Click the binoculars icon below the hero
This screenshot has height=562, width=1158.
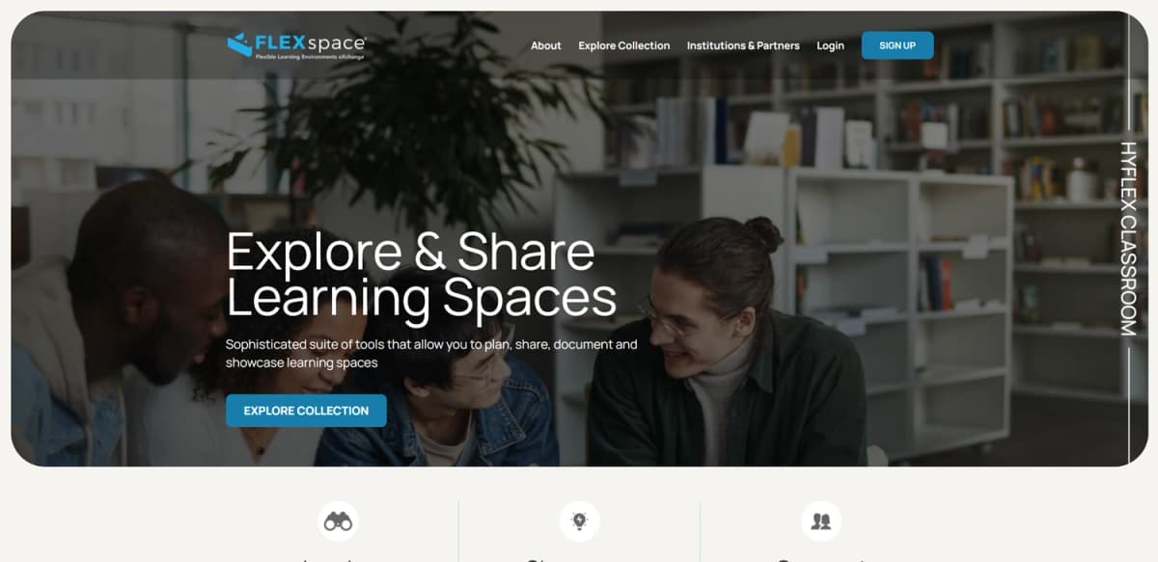click(338, 522)
